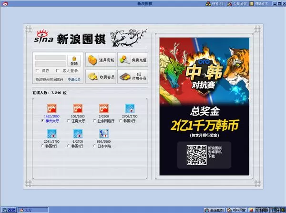Select the 神州大厅 radio button
Viewport: 286px width, 213px height.
coord(42,121)
